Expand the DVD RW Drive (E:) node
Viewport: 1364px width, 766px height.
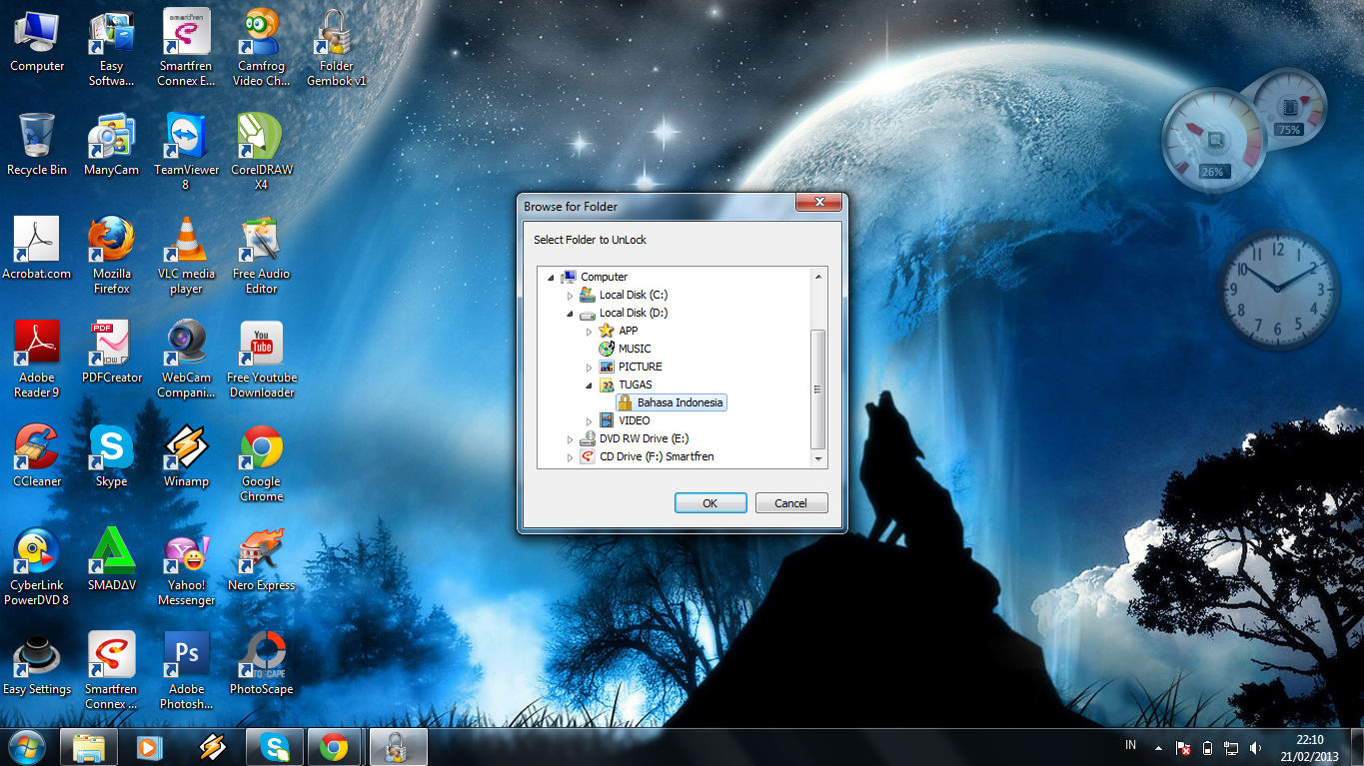coord(571,438)
